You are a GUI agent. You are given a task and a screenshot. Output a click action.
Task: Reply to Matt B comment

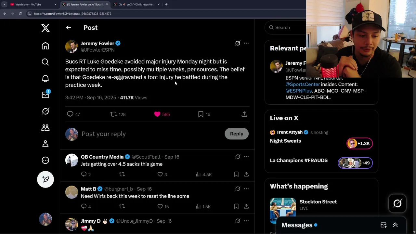coord(86,206)
